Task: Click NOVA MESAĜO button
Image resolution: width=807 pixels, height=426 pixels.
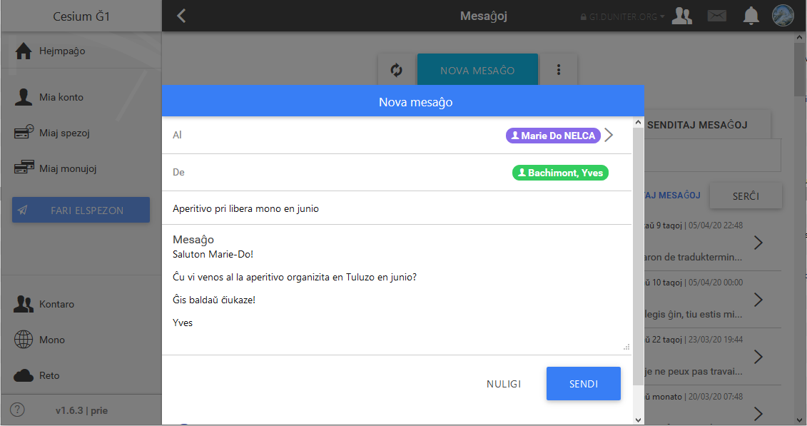Action: coord(477,71)
